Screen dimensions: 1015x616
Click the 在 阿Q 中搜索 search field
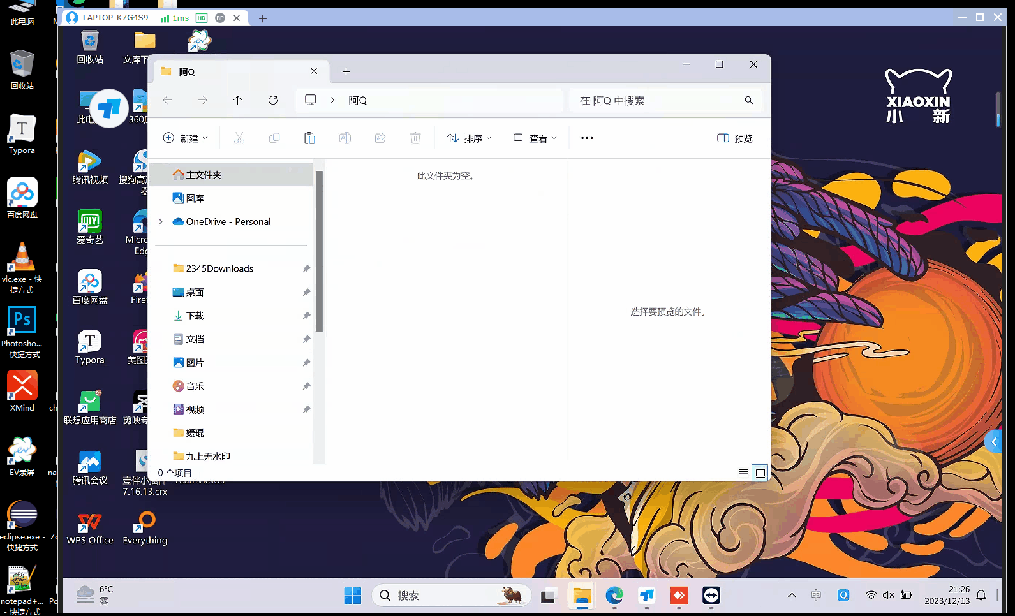[x=665, y=100]
